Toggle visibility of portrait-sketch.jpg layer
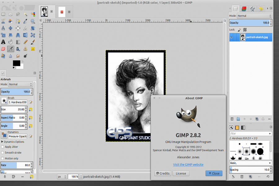The image size is (279, 186). point(231,38)
